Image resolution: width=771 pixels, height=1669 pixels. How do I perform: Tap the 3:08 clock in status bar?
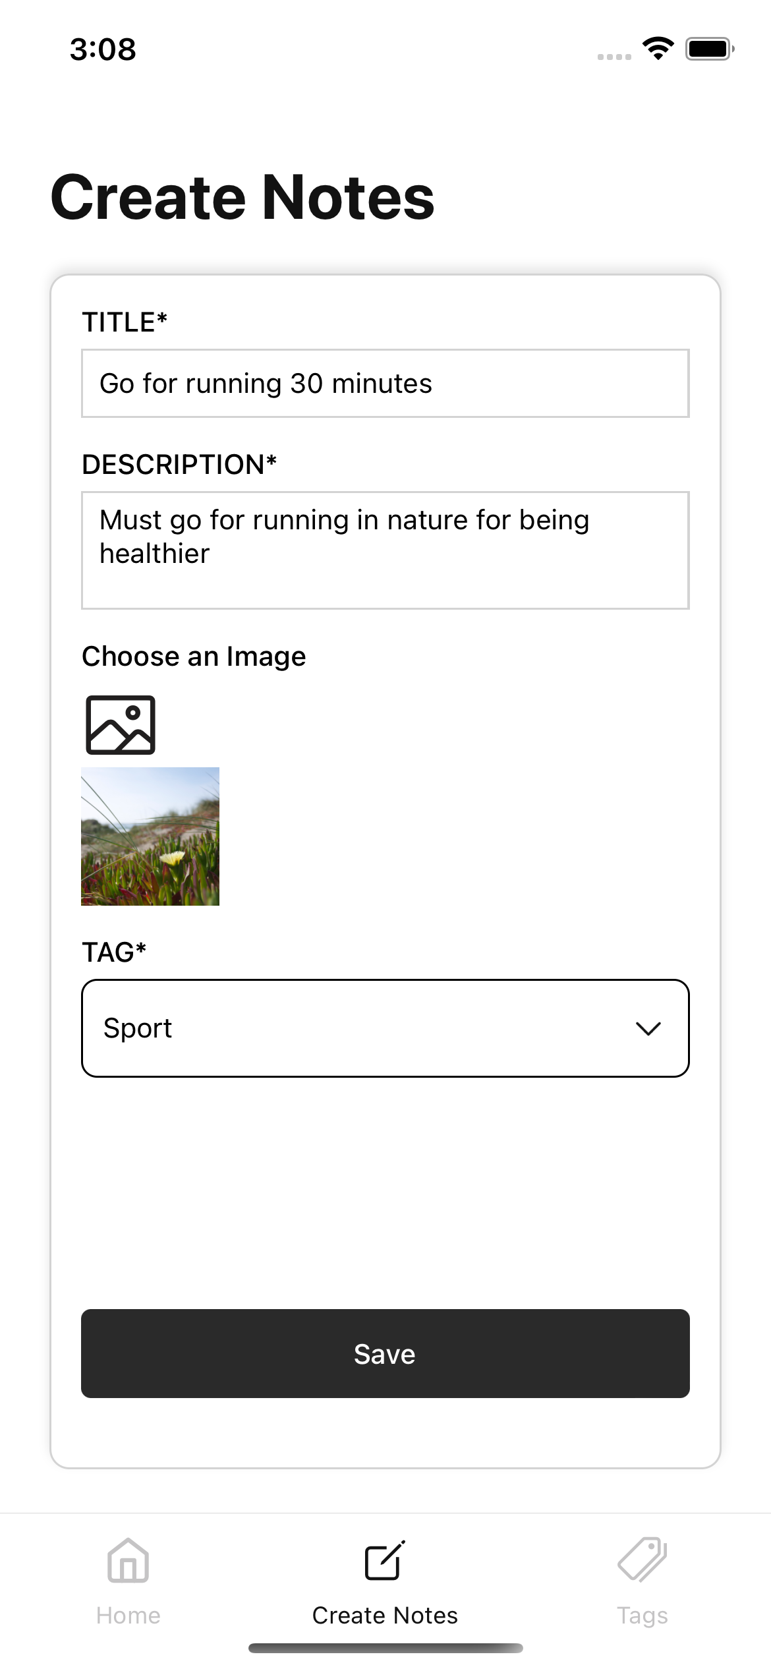103,49
